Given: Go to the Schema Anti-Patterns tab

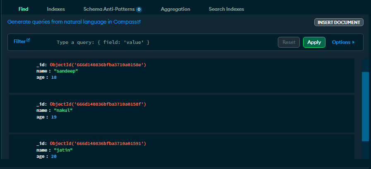Looking at the screenshot, I should pyautogui.click(x=109, y=9).
